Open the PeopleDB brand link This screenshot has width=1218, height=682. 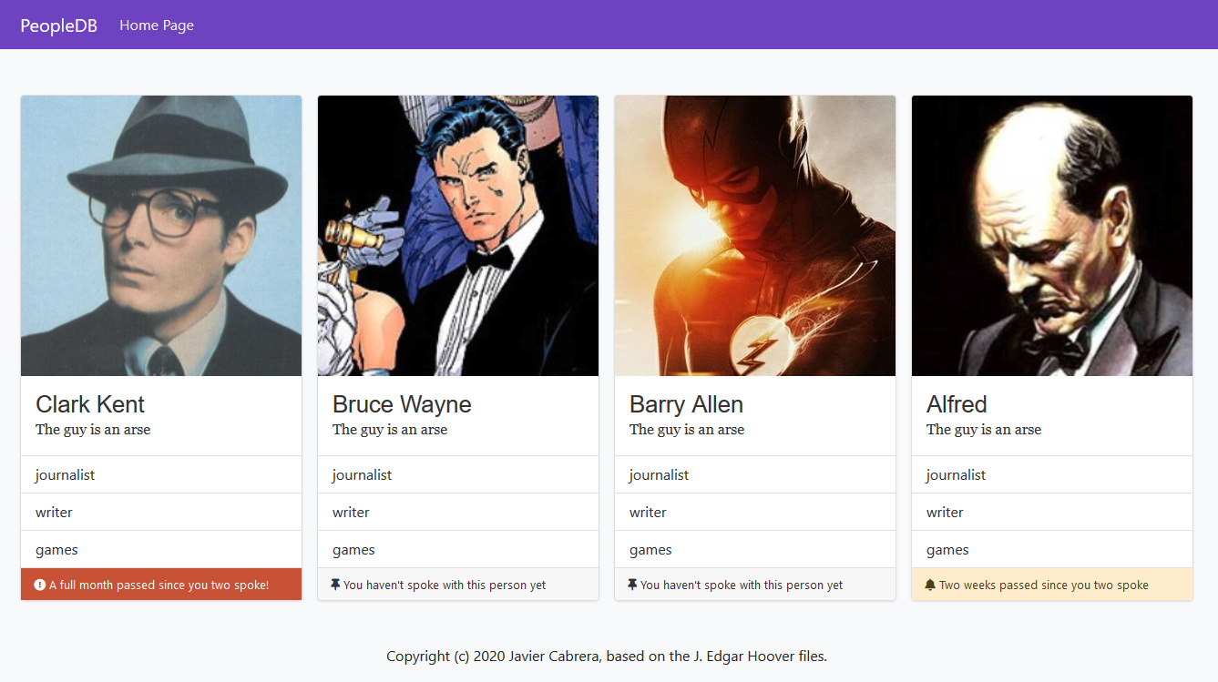click(x=59, y=25)
